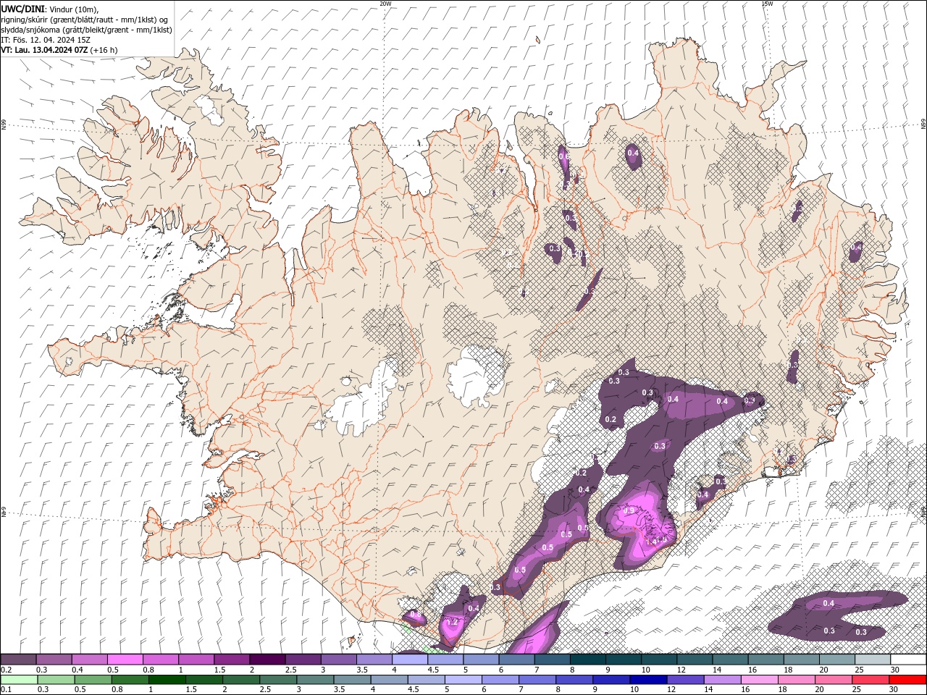Click the UWC/DINI title text
This screenshot has height=695, width=927.
tap(22, 9)
